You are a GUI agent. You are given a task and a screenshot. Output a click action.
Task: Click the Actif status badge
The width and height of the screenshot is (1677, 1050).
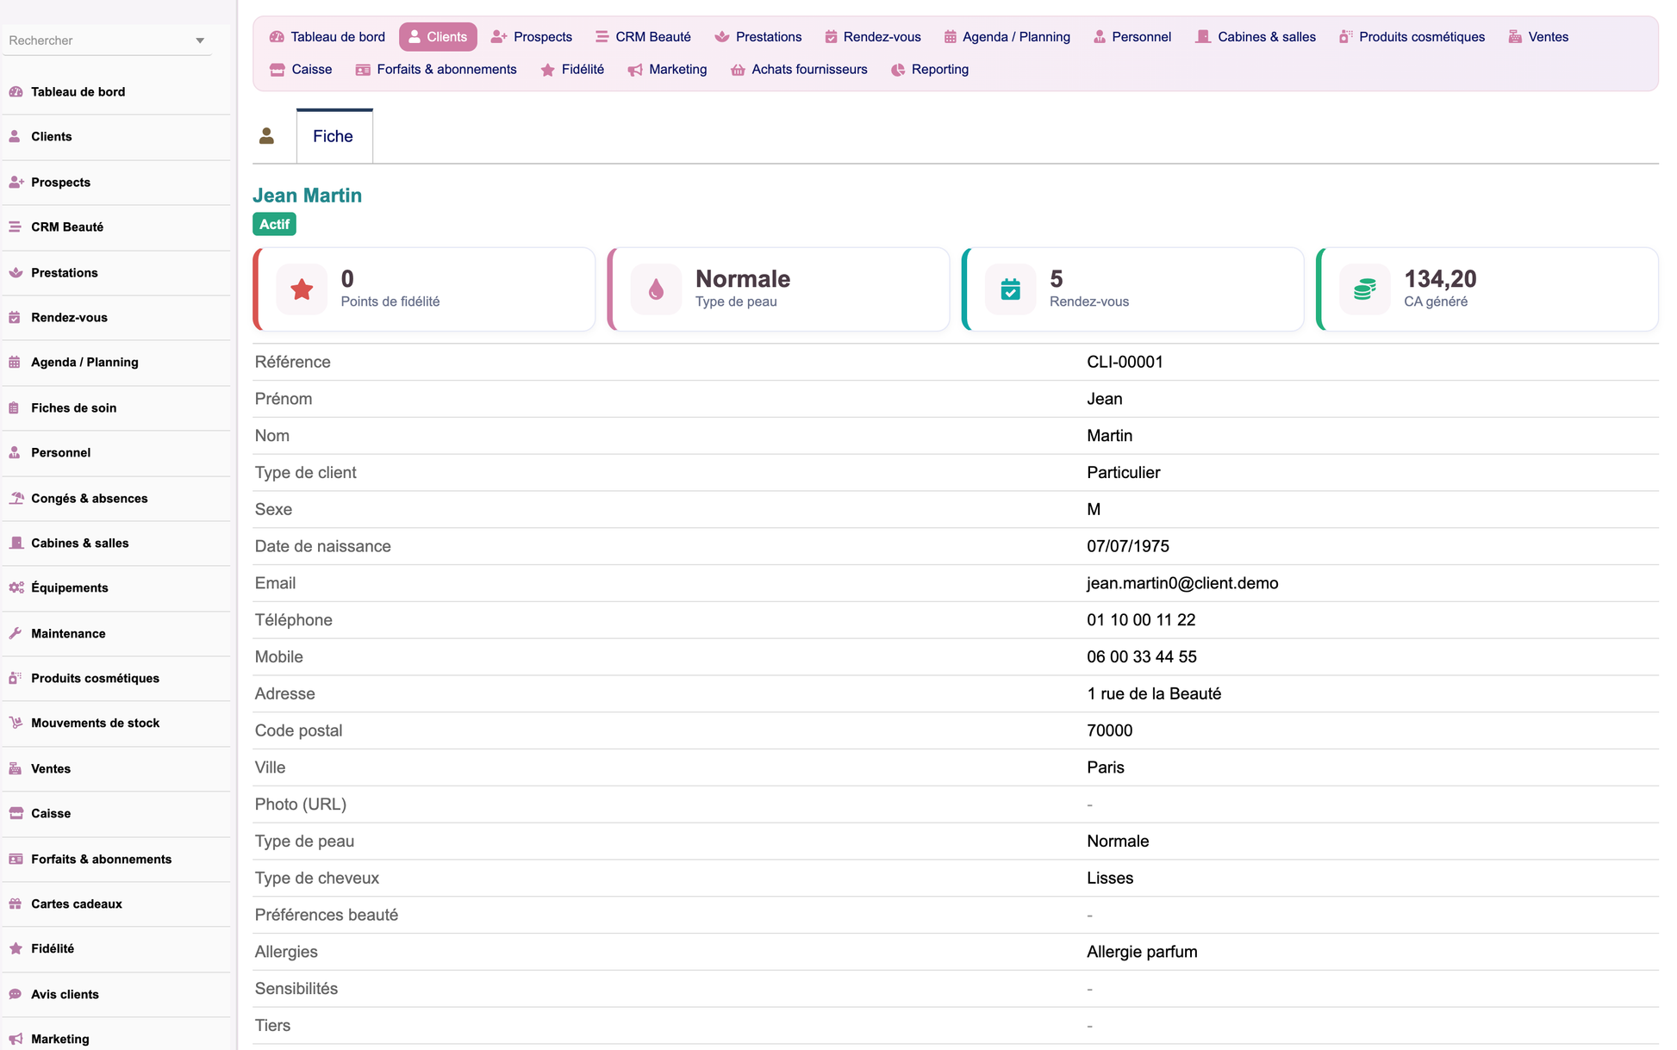(275, 224)
